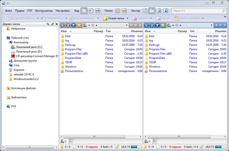This screenshot has width=229, height=151.
Task: Open dropdown arrow next to Переместить
Action: point(66,18)
